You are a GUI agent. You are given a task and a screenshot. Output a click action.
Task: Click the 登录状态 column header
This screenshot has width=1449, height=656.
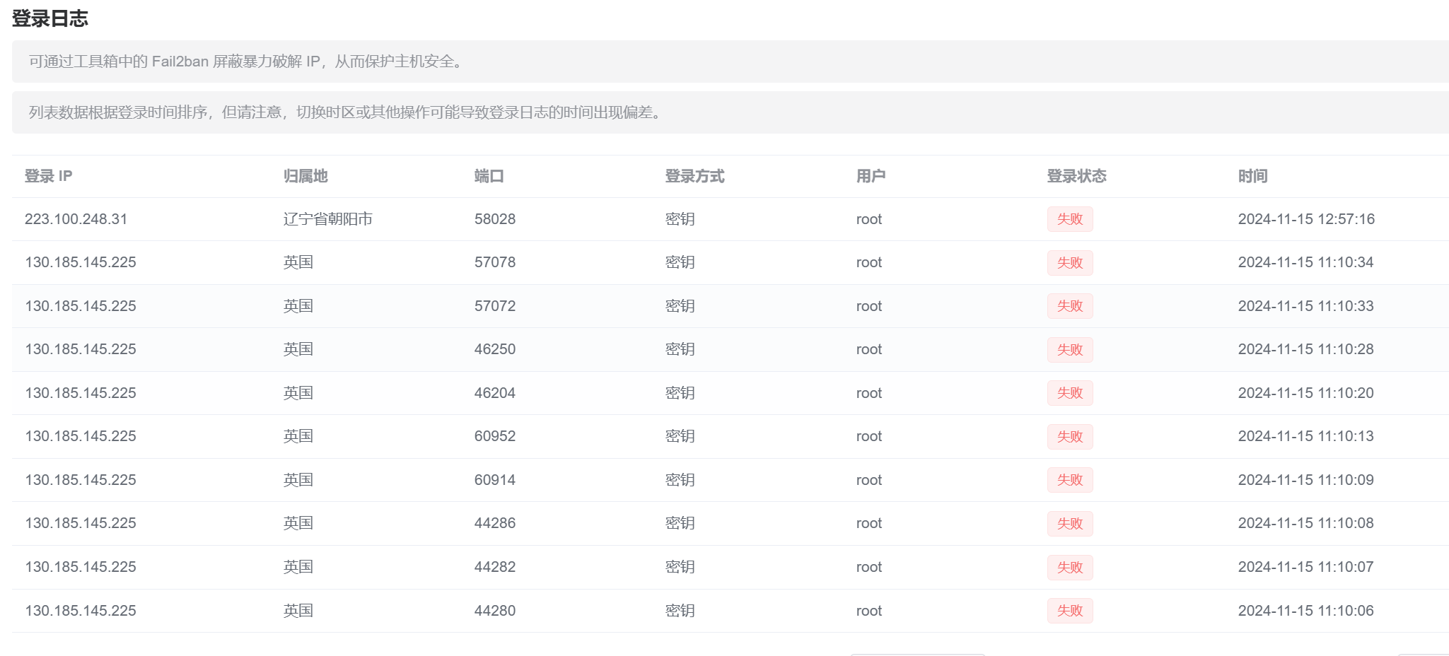(x=1076, y=176)
